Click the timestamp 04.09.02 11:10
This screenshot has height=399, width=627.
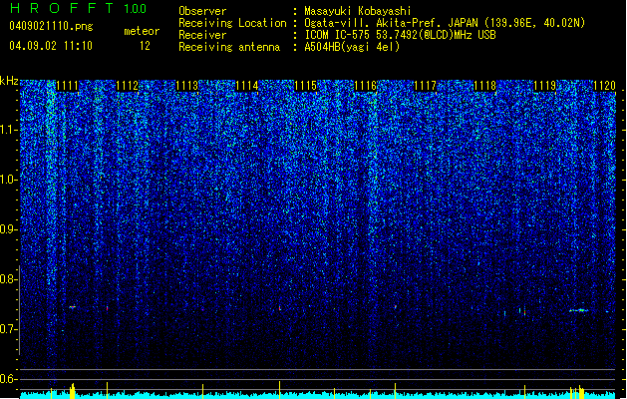click(x=51, y=46)
